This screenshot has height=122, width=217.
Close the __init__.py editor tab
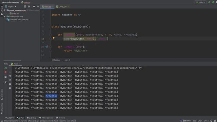point(68,6)
